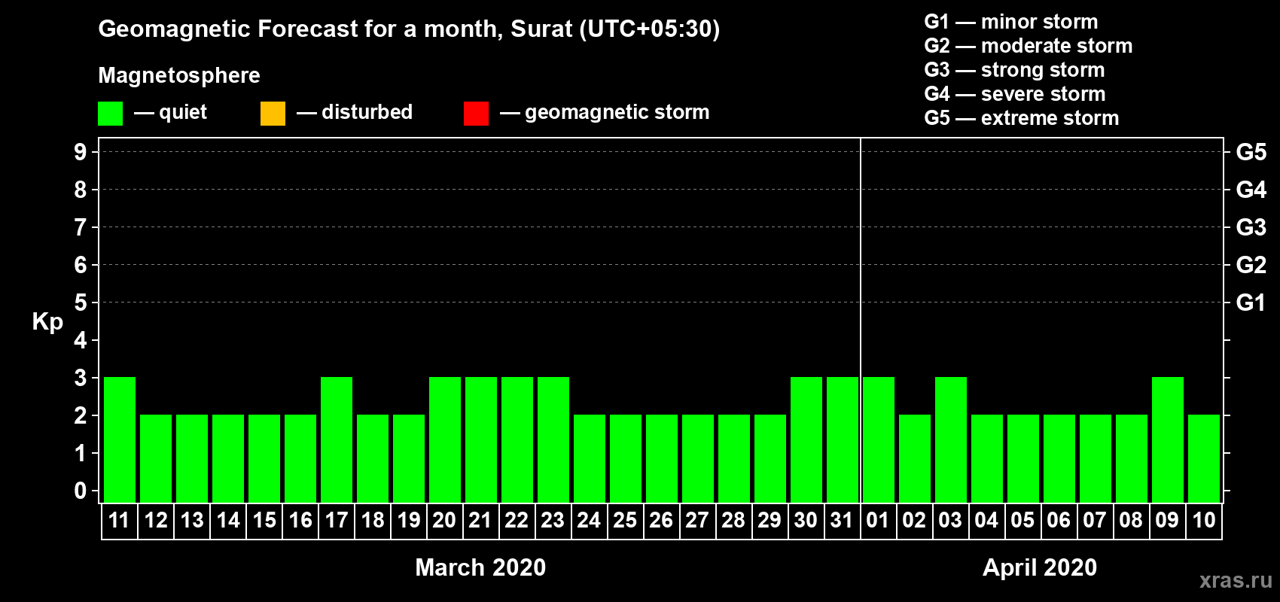Click the date cell 12
1280x602 pixels.
coord(156,521)
